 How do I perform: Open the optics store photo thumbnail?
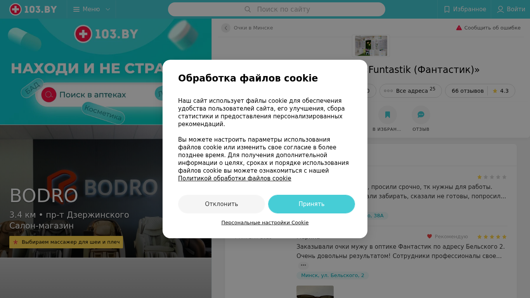[x=371, y=46]
